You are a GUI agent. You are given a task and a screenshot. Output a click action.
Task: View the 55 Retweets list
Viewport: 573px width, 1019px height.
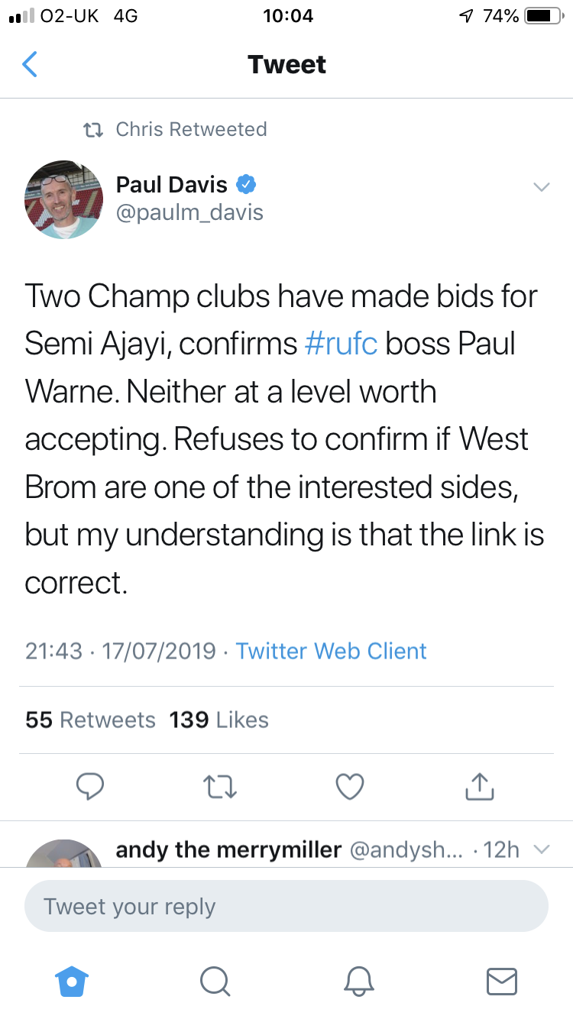[x=90, y=720]
